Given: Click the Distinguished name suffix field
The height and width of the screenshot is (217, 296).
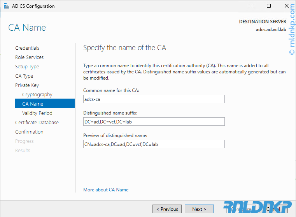Looking at the screenshot, I should [x=154, y=122].
